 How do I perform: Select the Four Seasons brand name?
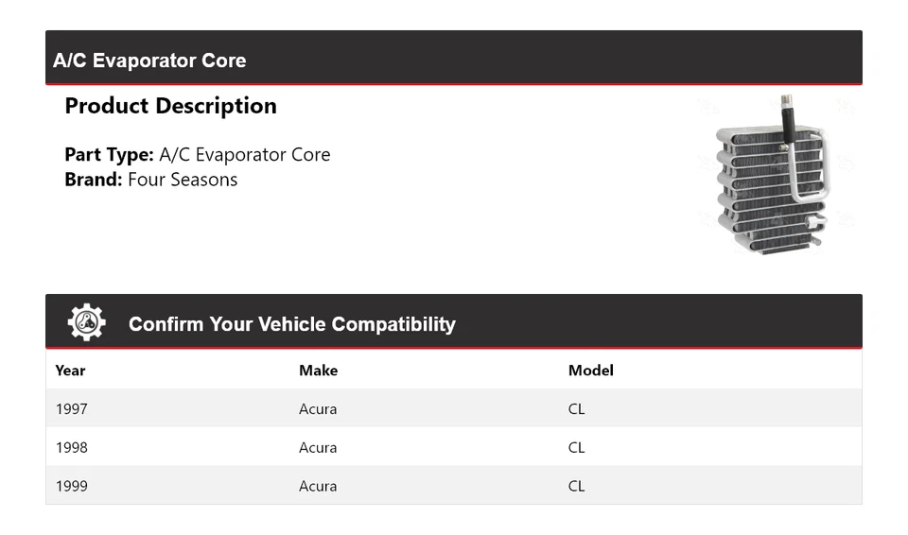coord(183,180)
